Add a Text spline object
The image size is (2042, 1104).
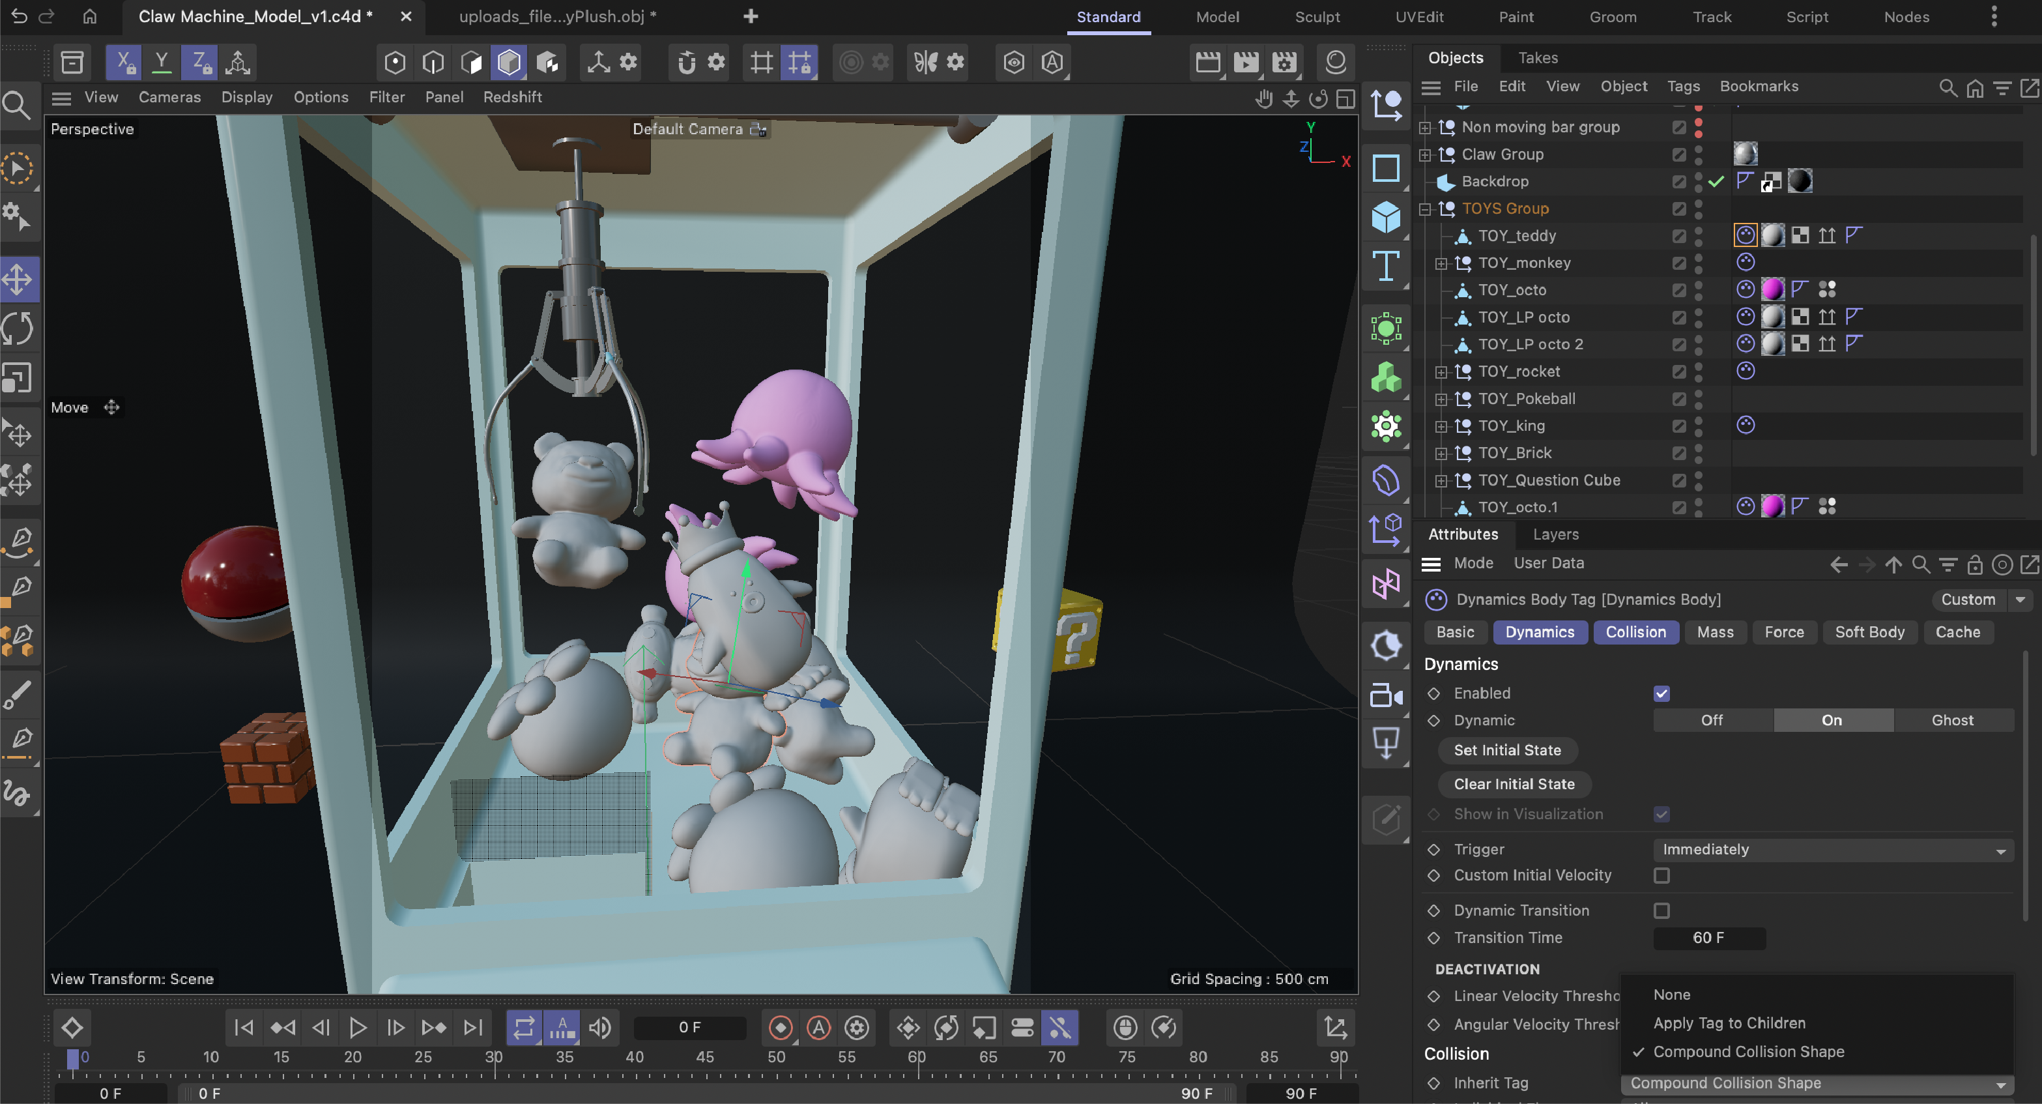[x=1387, y=267]
